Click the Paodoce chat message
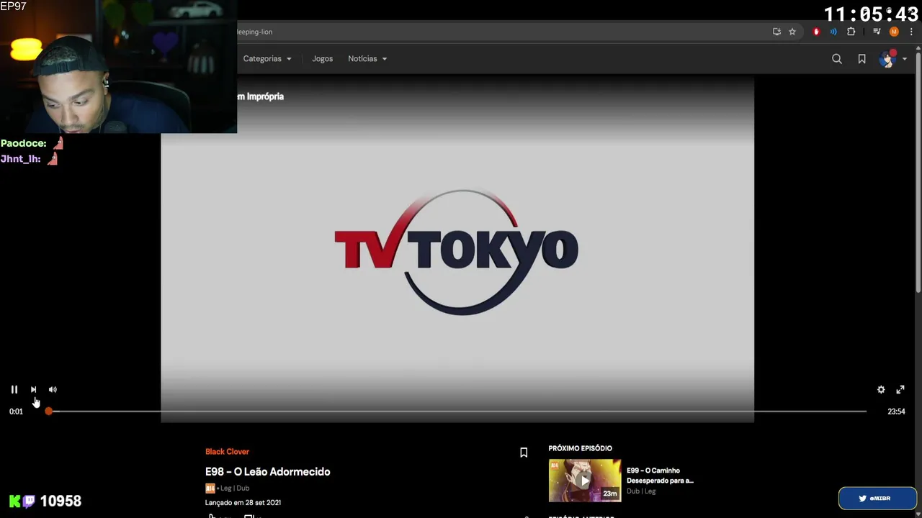Screen dimensions: 922x518 [x=32, y=143]
